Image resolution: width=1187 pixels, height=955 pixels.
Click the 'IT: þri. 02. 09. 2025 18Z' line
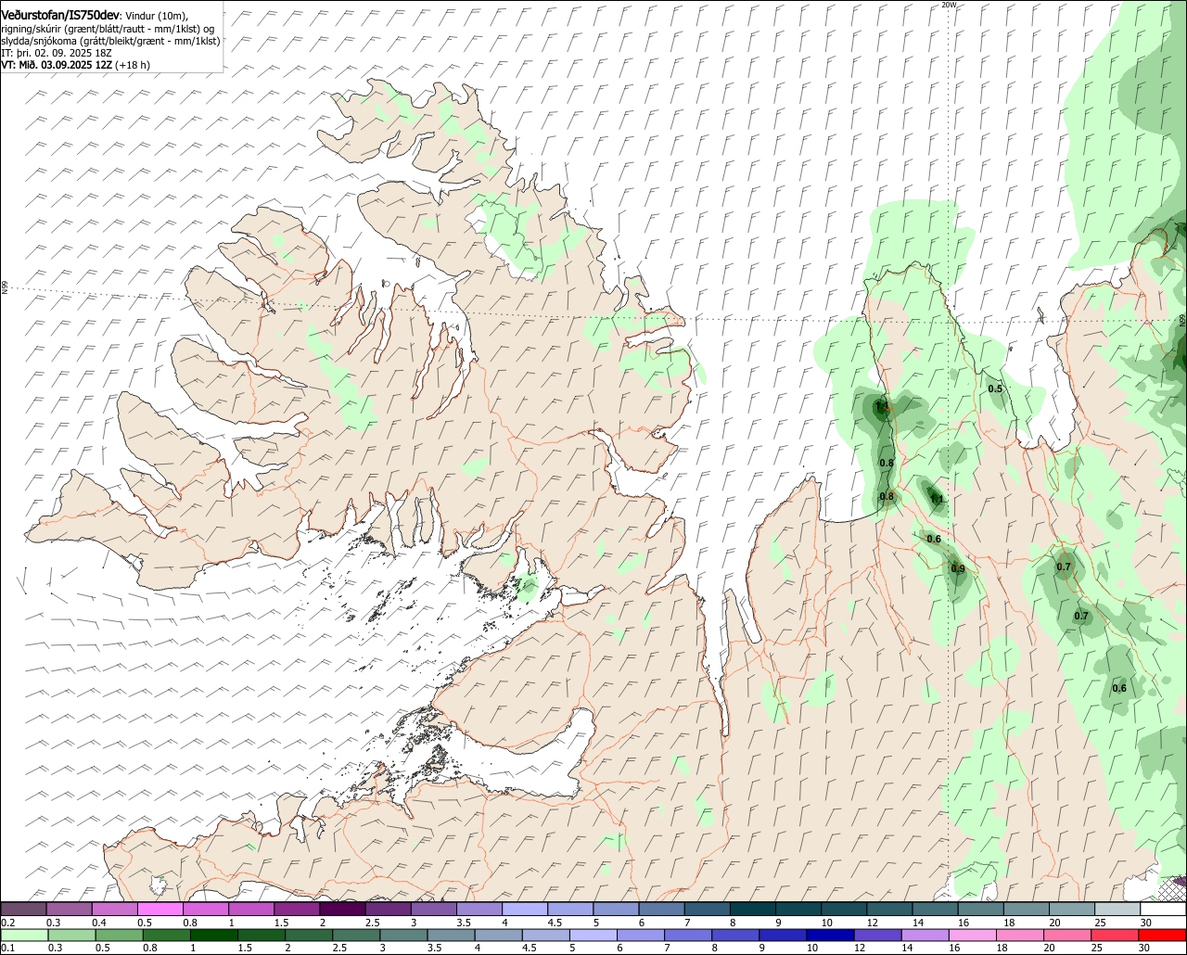[x=55, y=53]
